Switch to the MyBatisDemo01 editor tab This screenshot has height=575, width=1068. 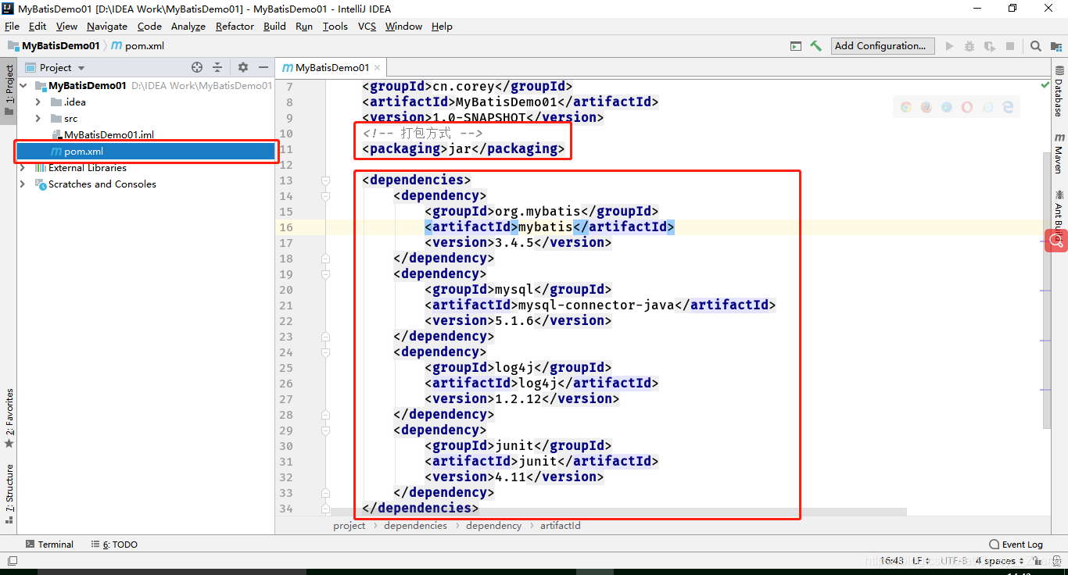(x=332, y=68)
